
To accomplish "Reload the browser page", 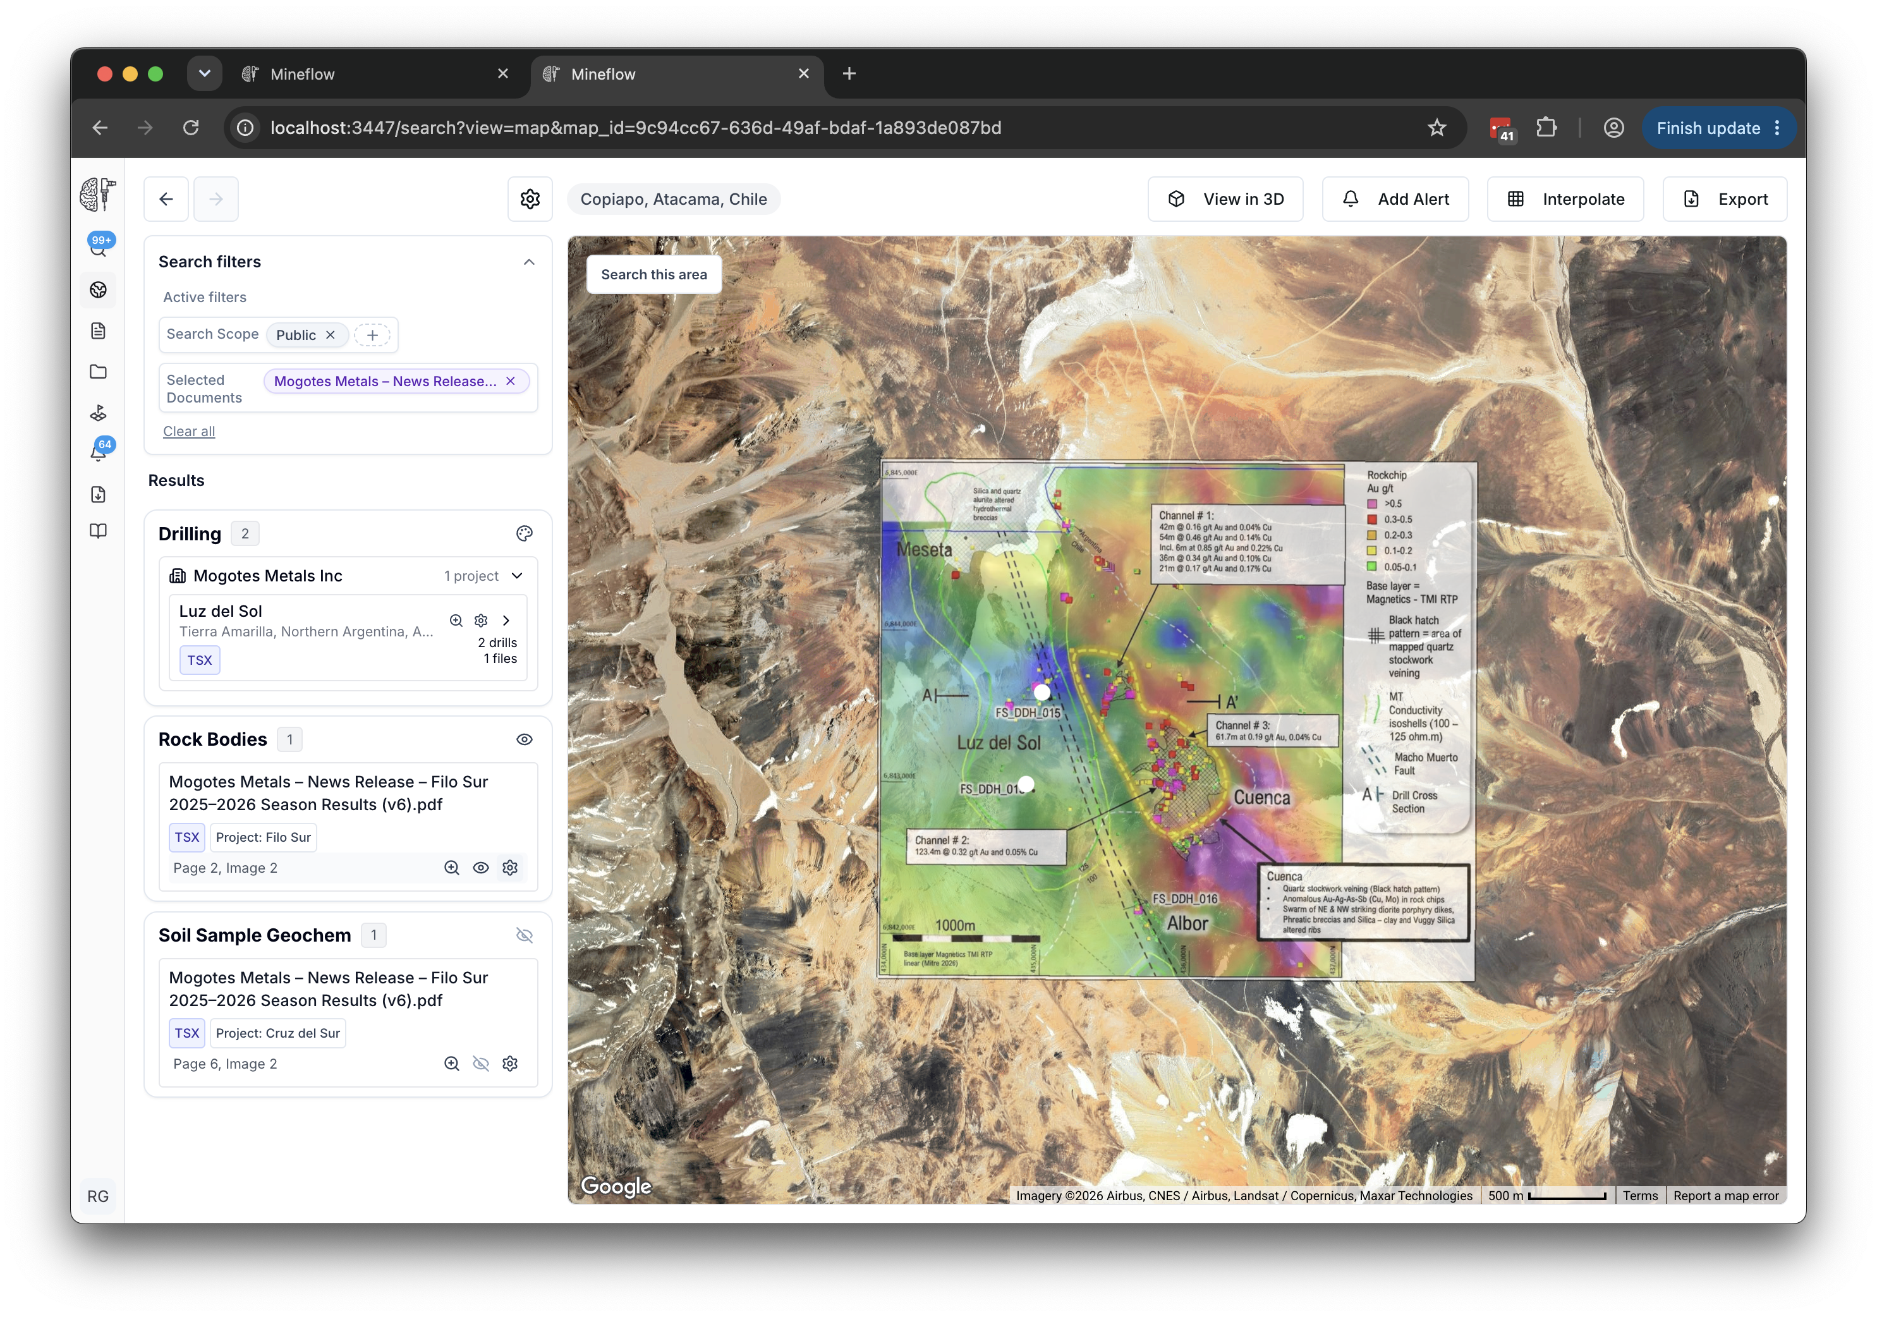I will click(x=191, y=128).
